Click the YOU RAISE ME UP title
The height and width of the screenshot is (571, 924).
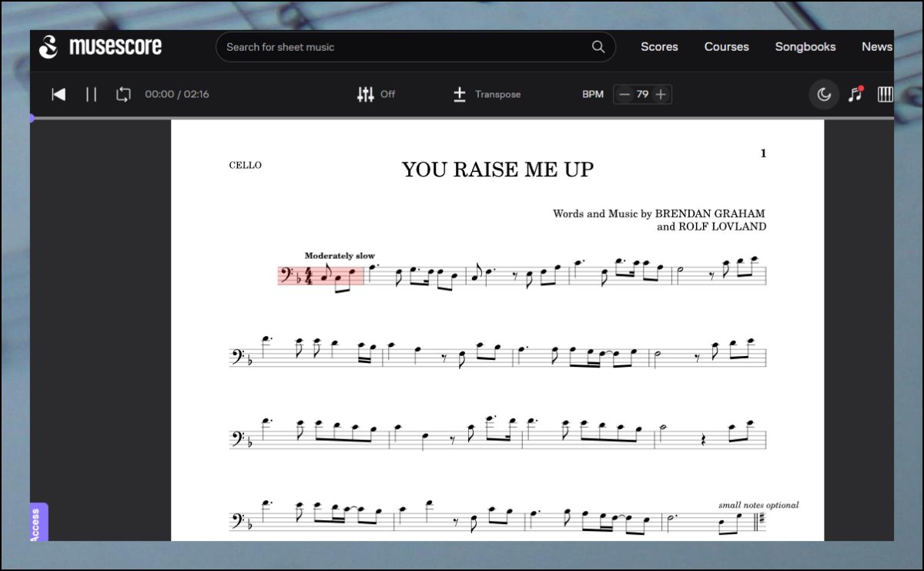[x=498, y=170]
